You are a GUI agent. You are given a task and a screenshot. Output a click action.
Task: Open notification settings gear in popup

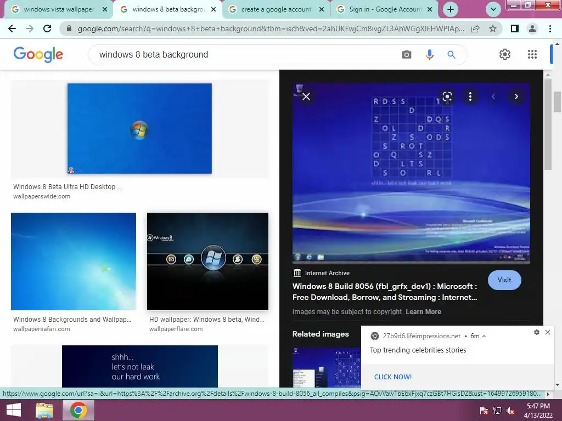click(537, 332)
